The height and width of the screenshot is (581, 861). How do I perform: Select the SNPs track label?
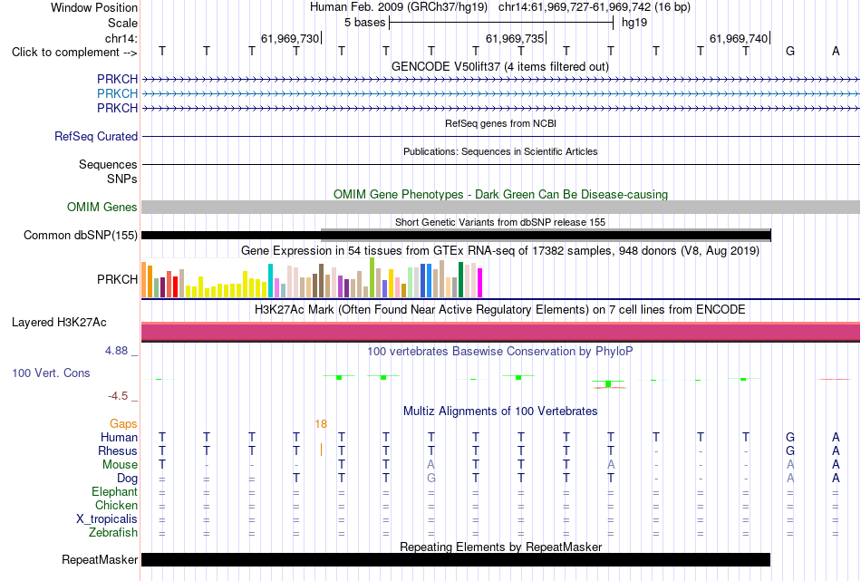pos(122,179)
